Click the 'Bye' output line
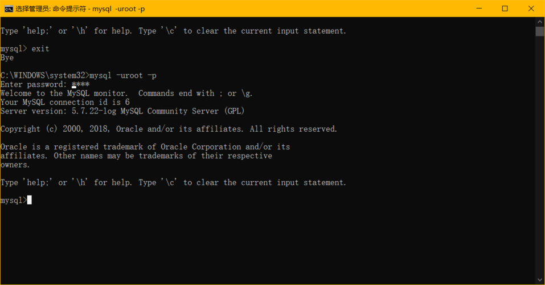 pyautogui.click(x=7, y=58)
